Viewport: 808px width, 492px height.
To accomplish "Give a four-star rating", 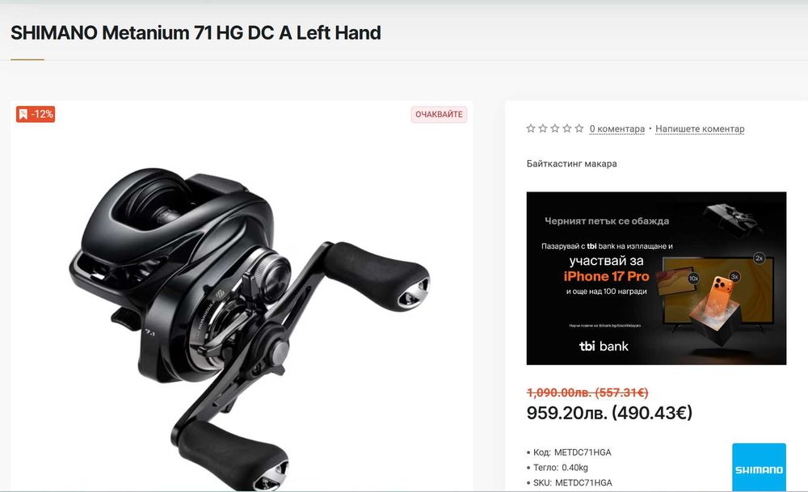I will tap(567, 128).
